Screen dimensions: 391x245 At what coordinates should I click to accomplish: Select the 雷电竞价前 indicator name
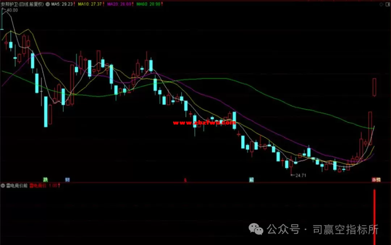17,186
